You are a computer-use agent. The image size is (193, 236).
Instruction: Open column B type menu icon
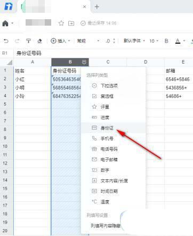pyautogui.click(x=84, y=62)
